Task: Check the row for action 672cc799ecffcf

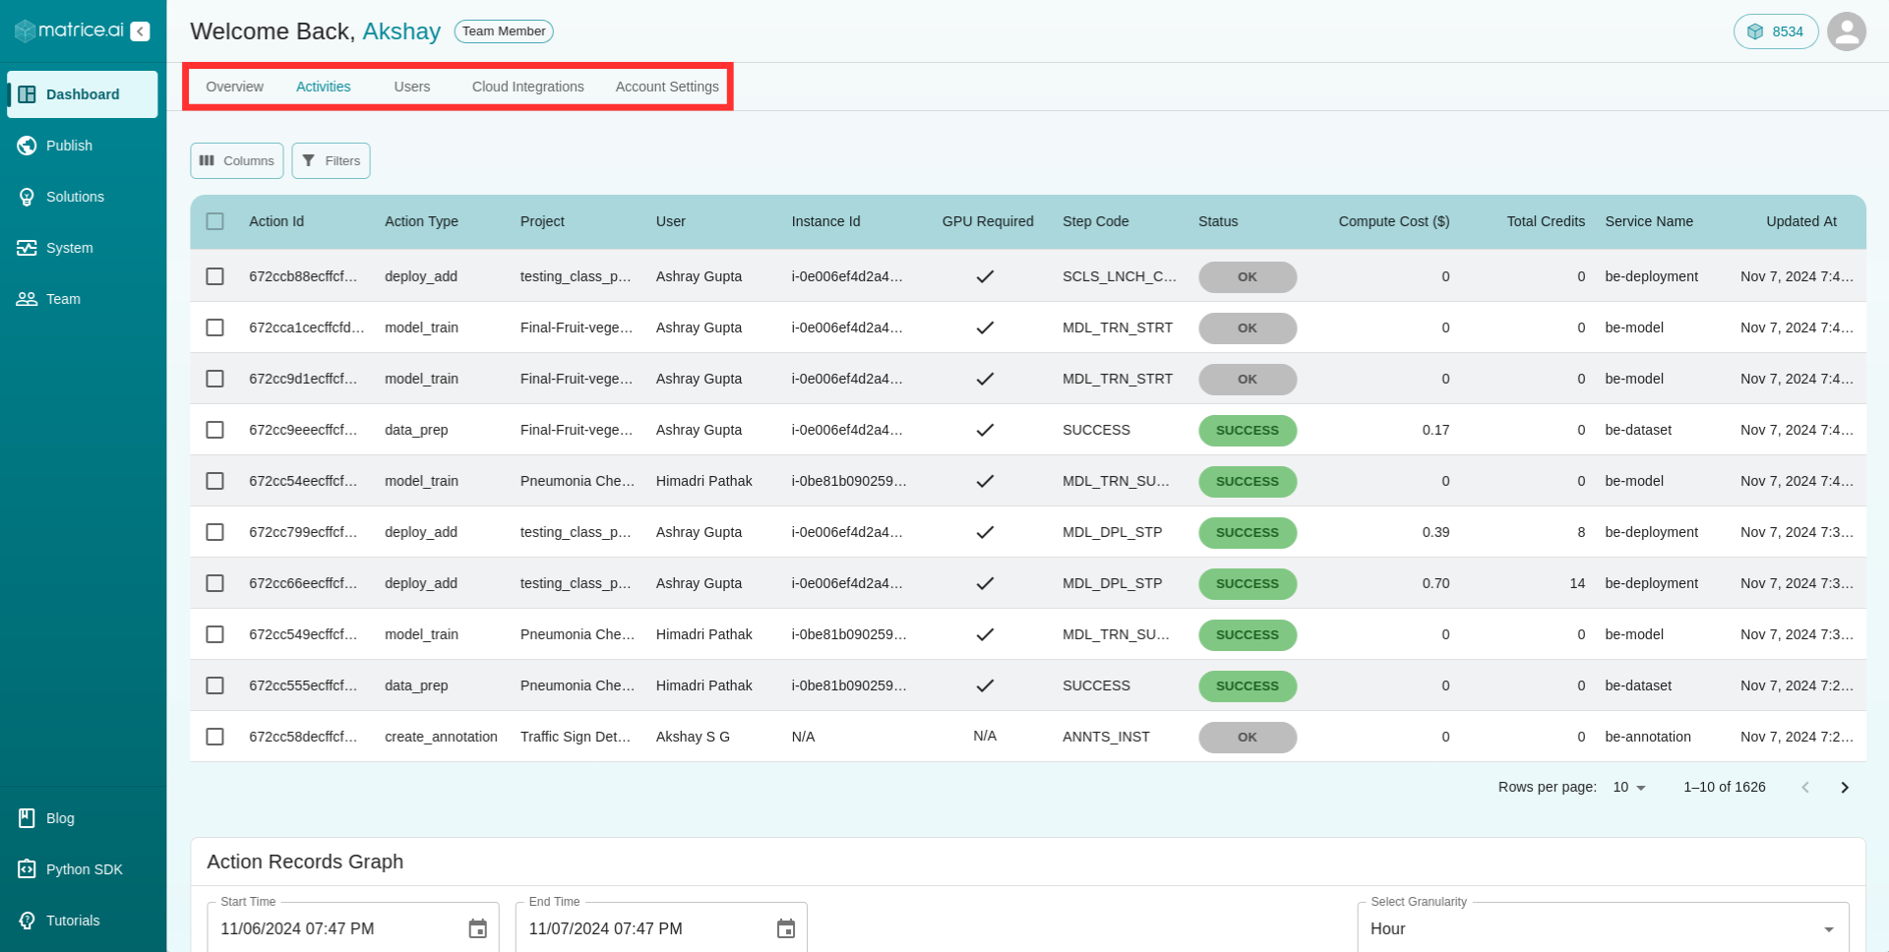Action: coord(214,532)
